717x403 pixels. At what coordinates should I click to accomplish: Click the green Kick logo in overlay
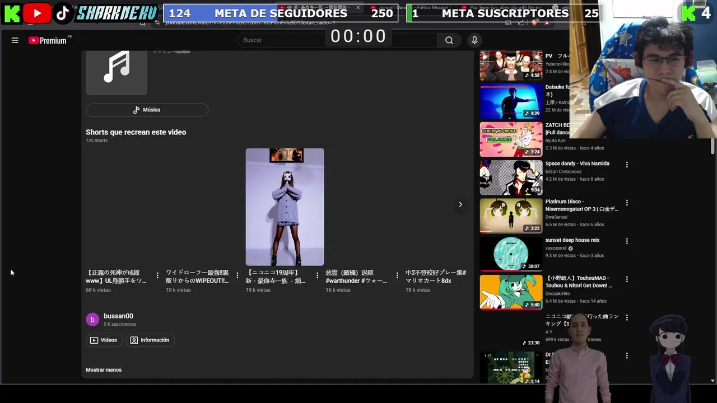point(11,13)
